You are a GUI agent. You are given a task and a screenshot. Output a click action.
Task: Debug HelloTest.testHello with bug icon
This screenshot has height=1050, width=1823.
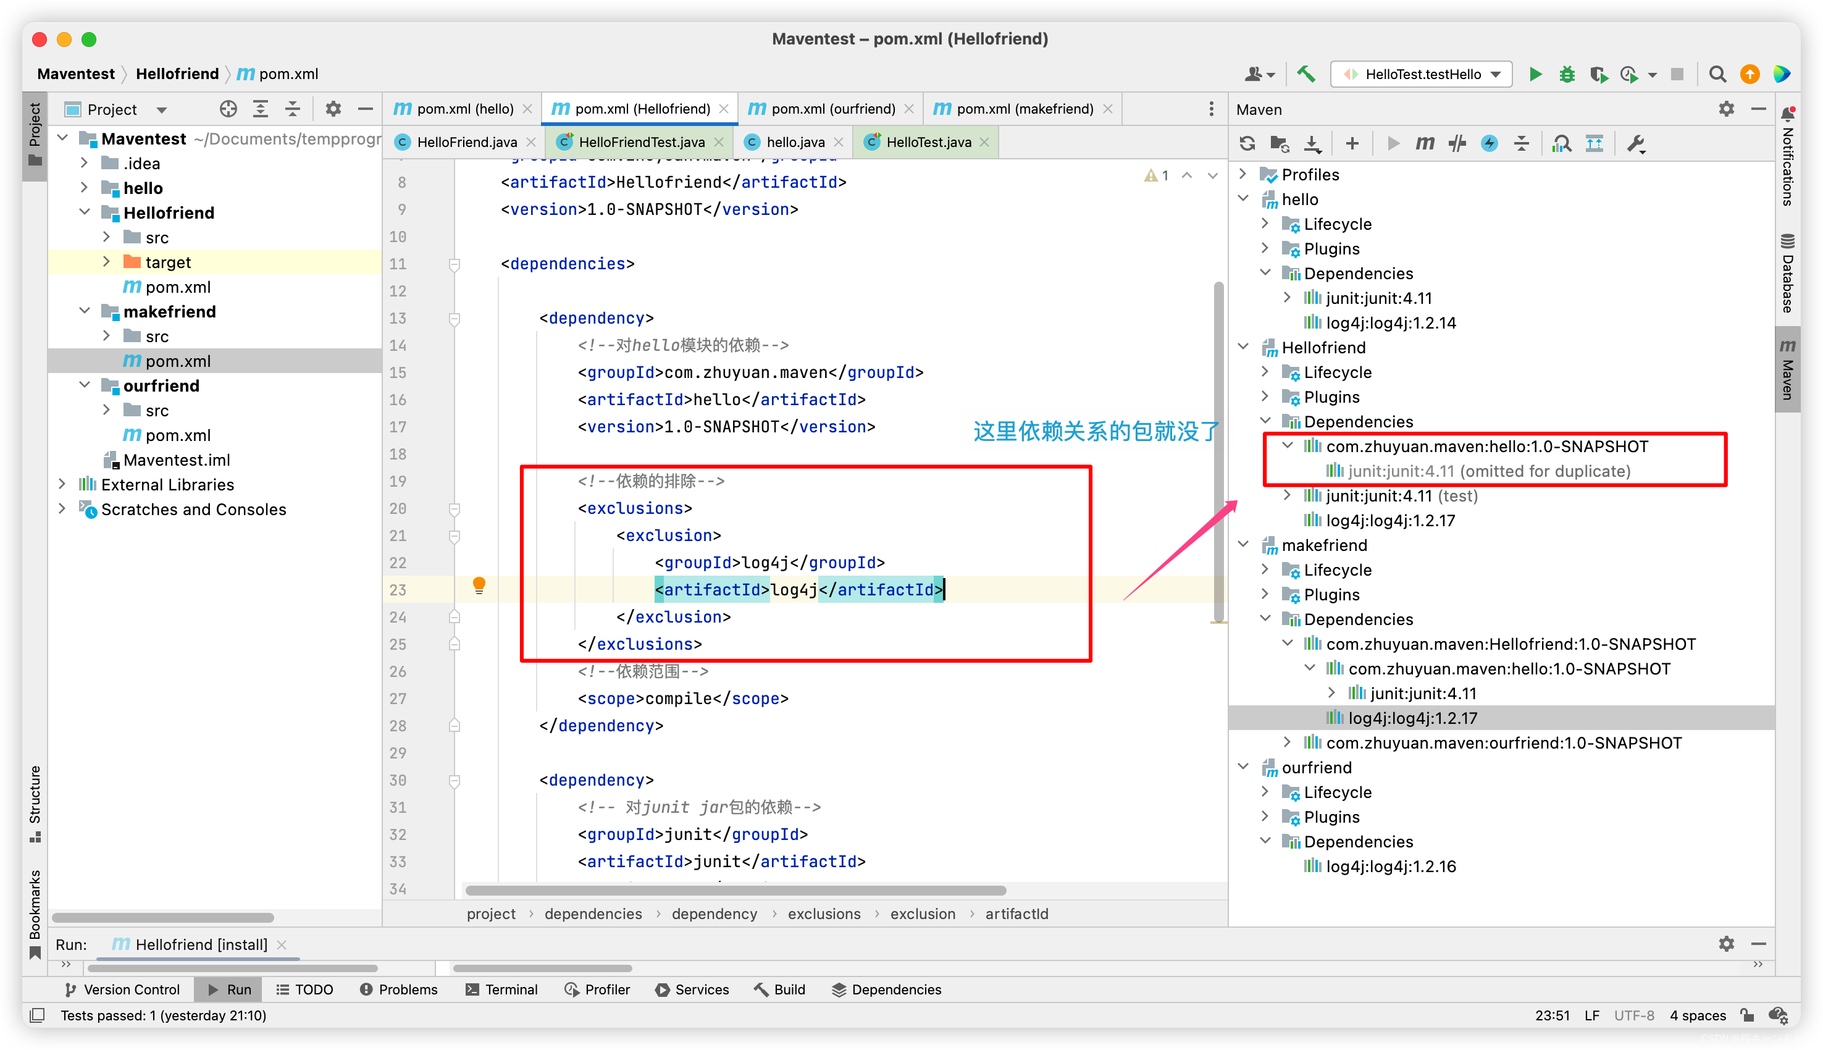(x=1566, y=74)
